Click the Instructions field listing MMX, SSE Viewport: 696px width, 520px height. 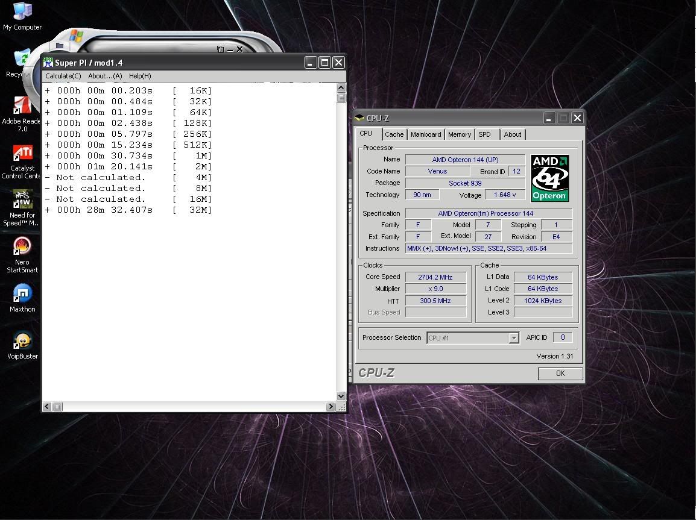tap(489, 248)
